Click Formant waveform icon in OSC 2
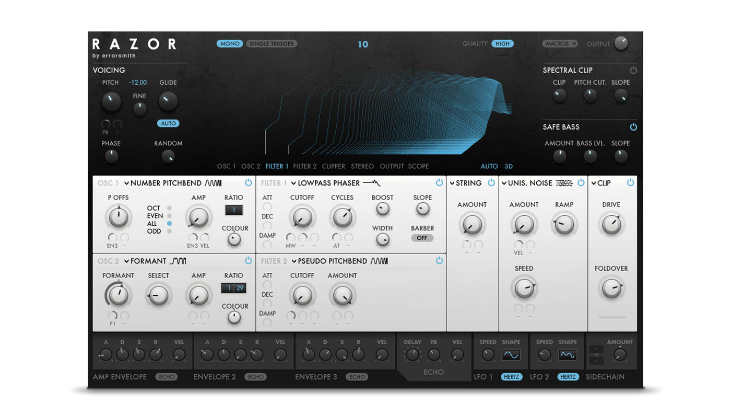 click(x=178, y=261)
